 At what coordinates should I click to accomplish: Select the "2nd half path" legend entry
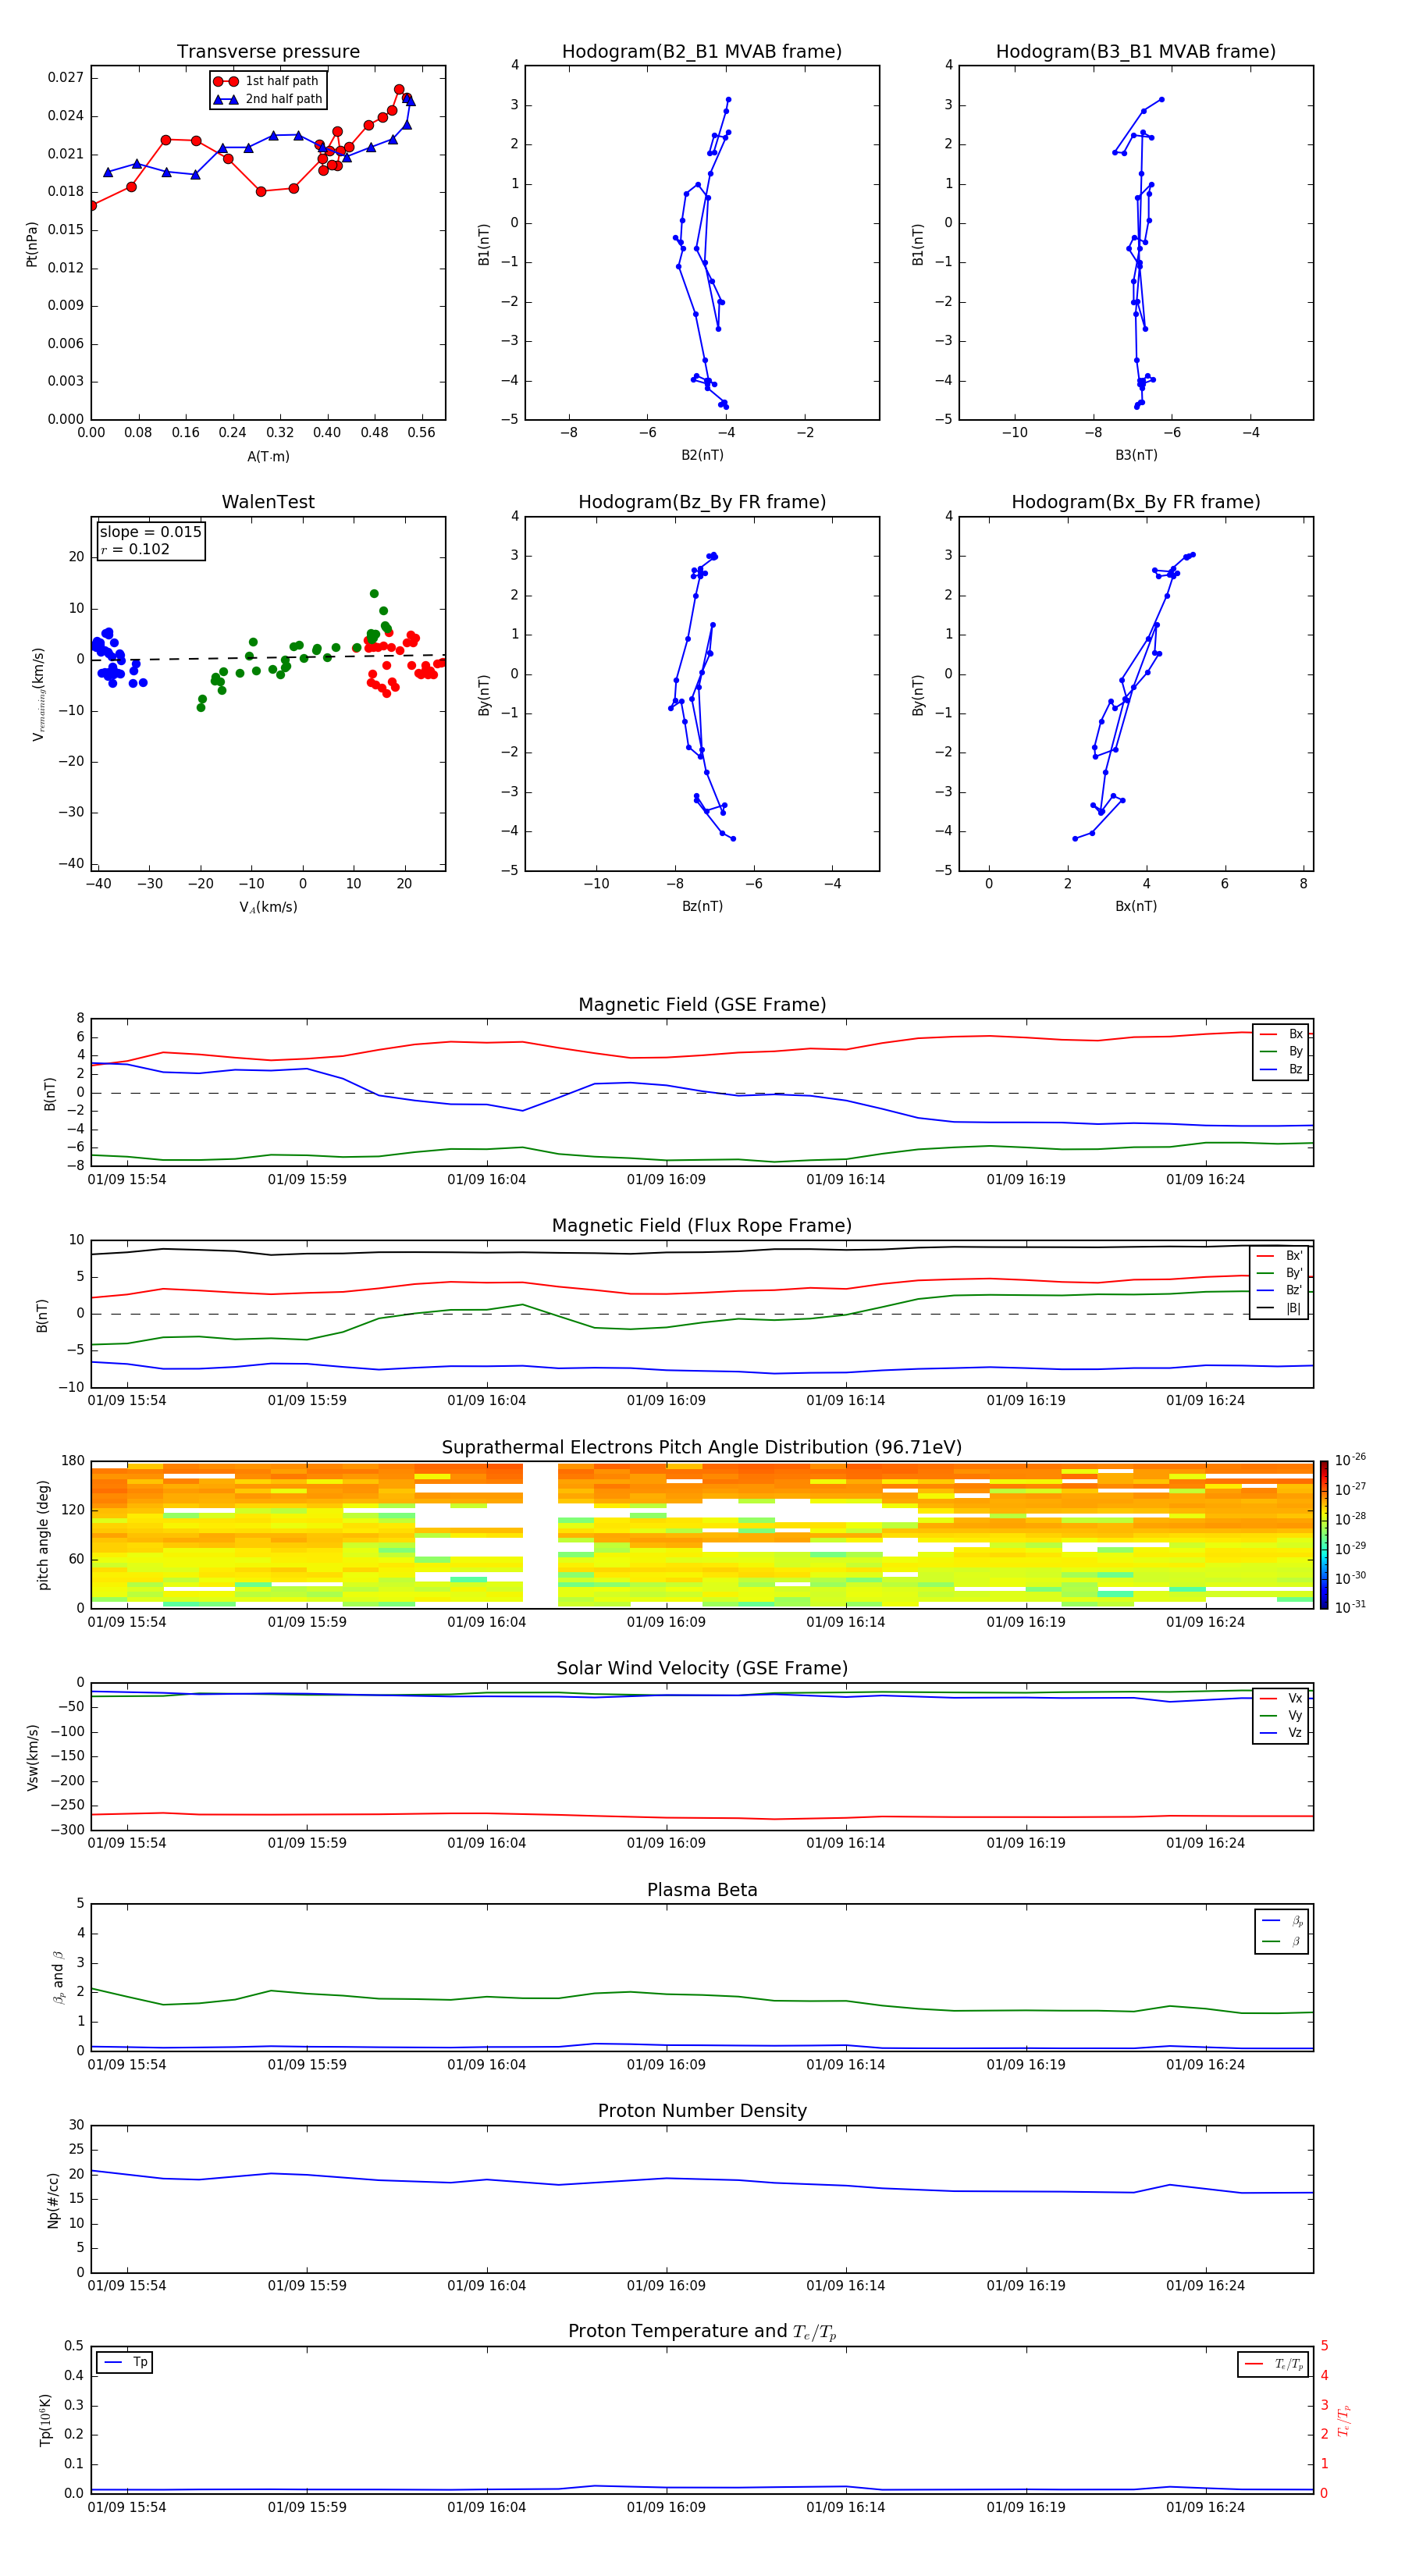point(267,99)
